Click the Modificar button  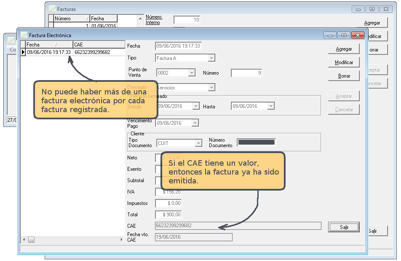(x=344, y=62)
